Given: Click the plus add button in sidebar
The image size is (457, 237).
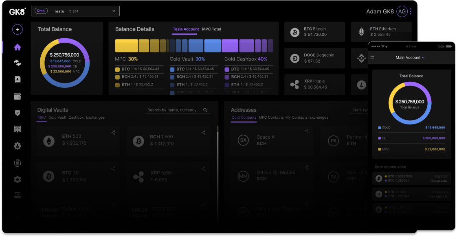Looking at the screenshot, I should tap(18, 29).
